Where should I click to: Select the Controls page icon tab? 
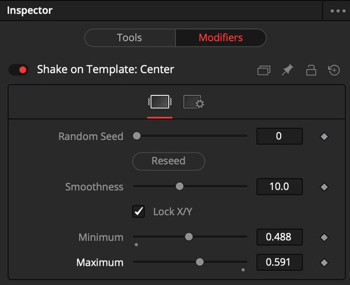coord(160,102)
